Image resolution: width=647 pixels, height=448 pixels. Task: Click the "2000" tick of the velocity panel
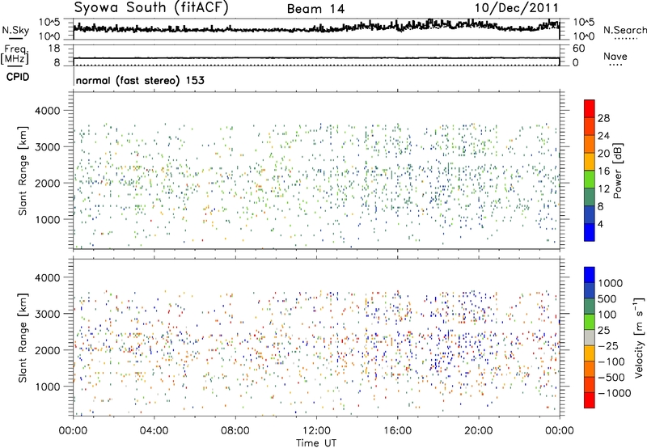48,350
